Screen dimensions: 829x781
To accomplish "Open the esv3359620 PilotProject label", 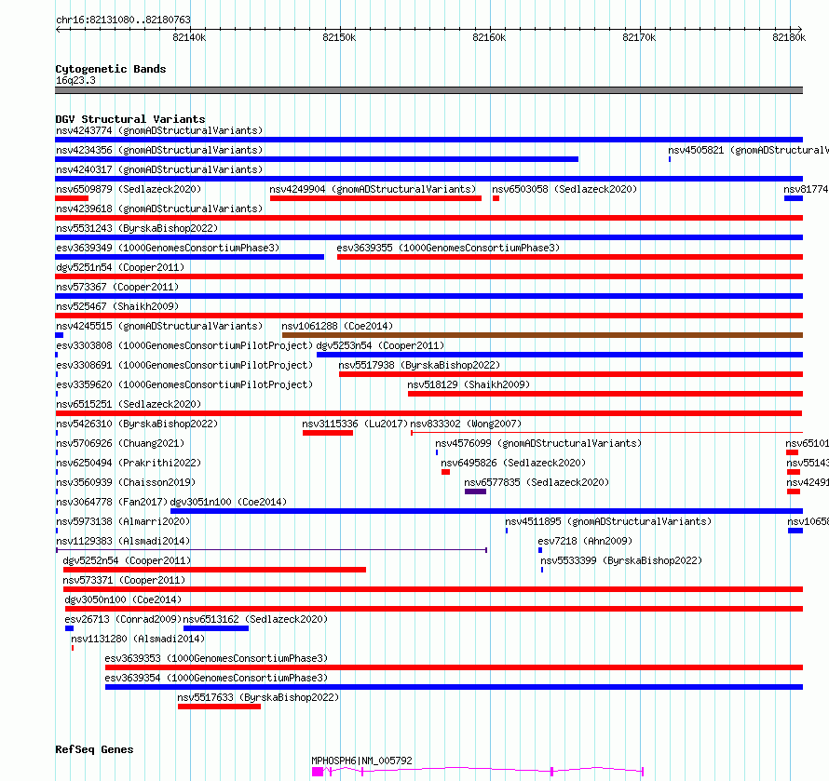I will pos(184,384).
